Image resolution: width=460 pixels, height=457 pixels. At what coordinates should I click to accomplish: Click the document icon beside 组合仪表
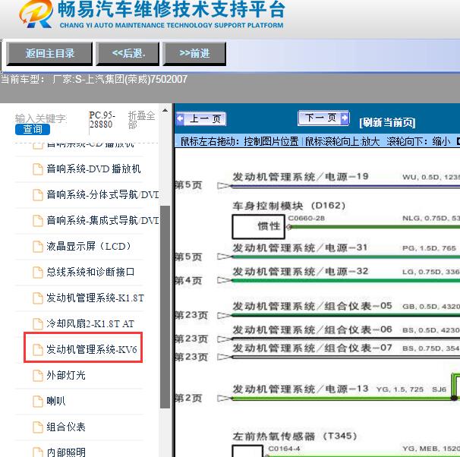click(37, 427)
